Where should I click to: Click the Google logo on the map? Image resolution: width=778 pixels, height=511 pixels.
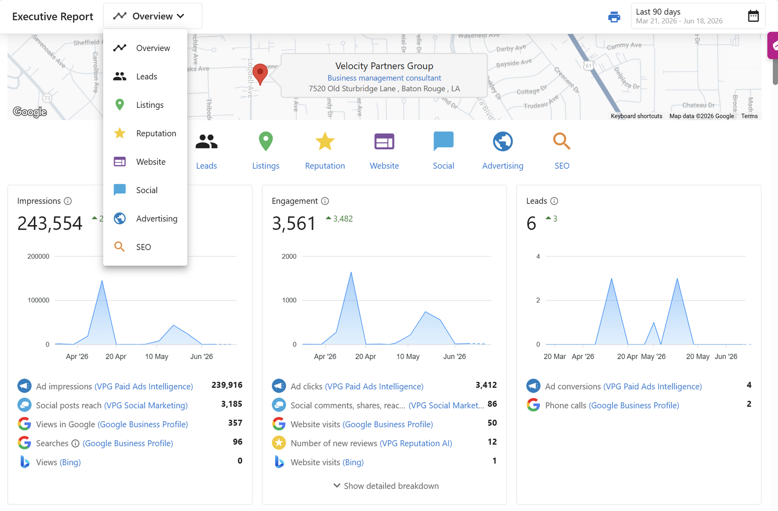tap(30, 112)
